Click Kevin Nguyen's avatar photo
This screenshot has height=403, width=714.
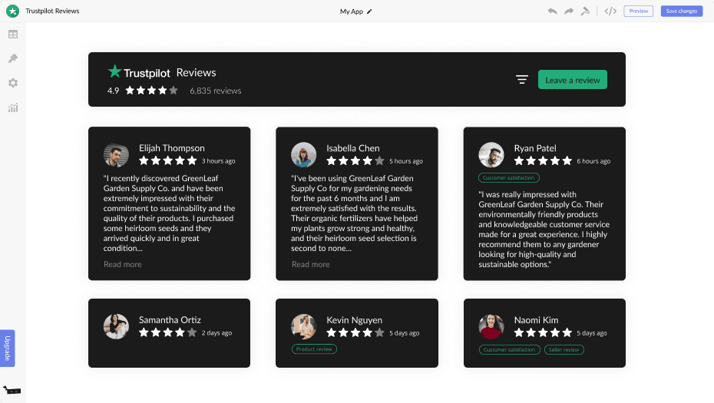[x=304, y=326]
